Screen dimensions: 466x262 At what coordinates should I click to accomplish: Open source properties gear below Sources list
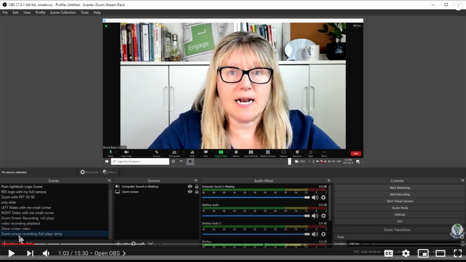click(134, 243)
